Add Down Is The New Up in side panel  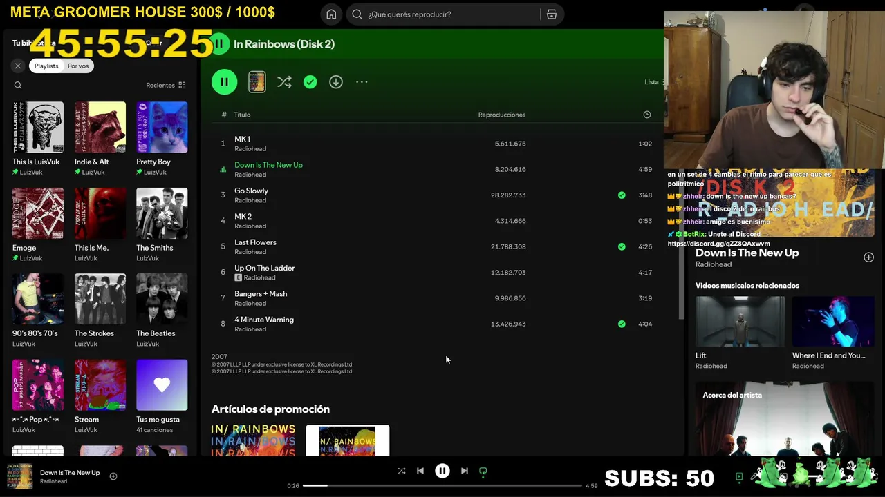click(x=868, y=257)
